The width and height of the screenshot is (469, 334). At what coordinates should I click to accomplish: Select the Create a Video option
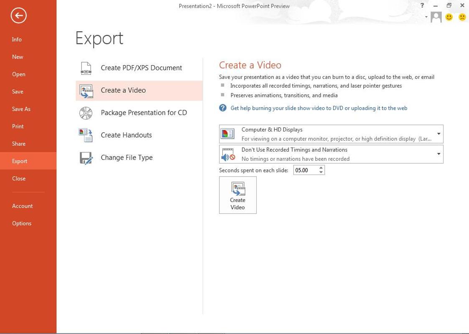click(x=139, y=91)
